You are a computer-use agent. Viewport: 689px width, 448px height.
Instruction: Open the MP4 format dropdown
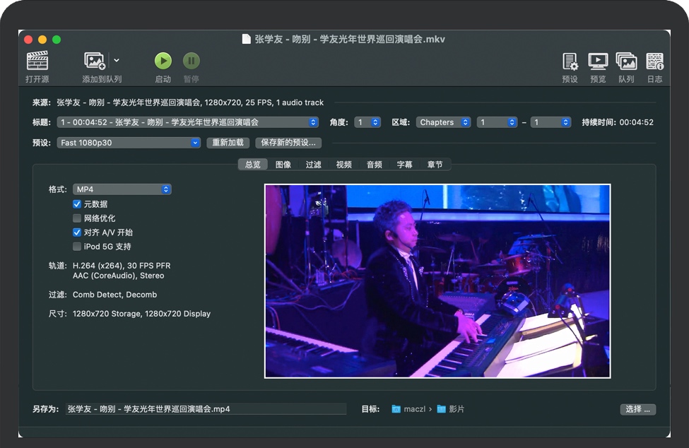[122, 189]
